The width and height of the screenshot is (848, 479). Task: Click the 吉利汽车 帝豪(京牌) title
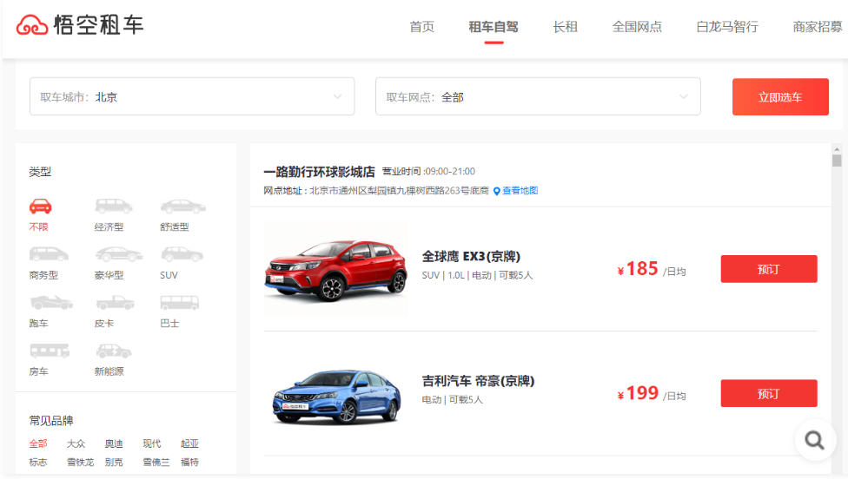coord(478,381)
